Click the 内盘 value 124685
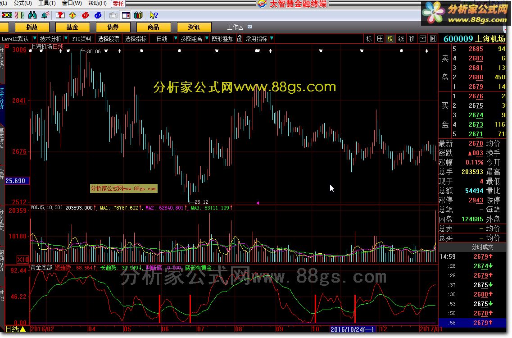Viewport: 512px width, 338px height. point(472,219)
